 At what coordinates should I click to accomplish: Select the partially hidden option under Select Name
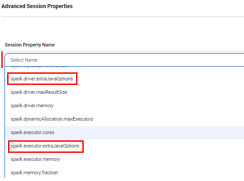[39, 67]
